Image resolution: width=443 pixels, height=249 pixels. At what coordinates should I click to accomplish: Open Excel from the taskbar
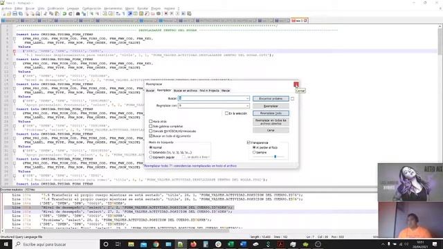230,244
